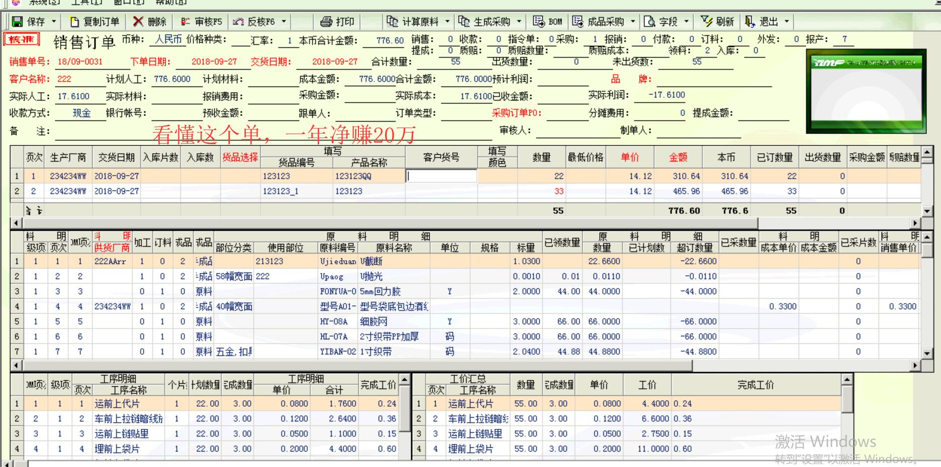
Task: Select 车前上拉链暗线 in 工价汇总 table
Action: click(478, 419)
